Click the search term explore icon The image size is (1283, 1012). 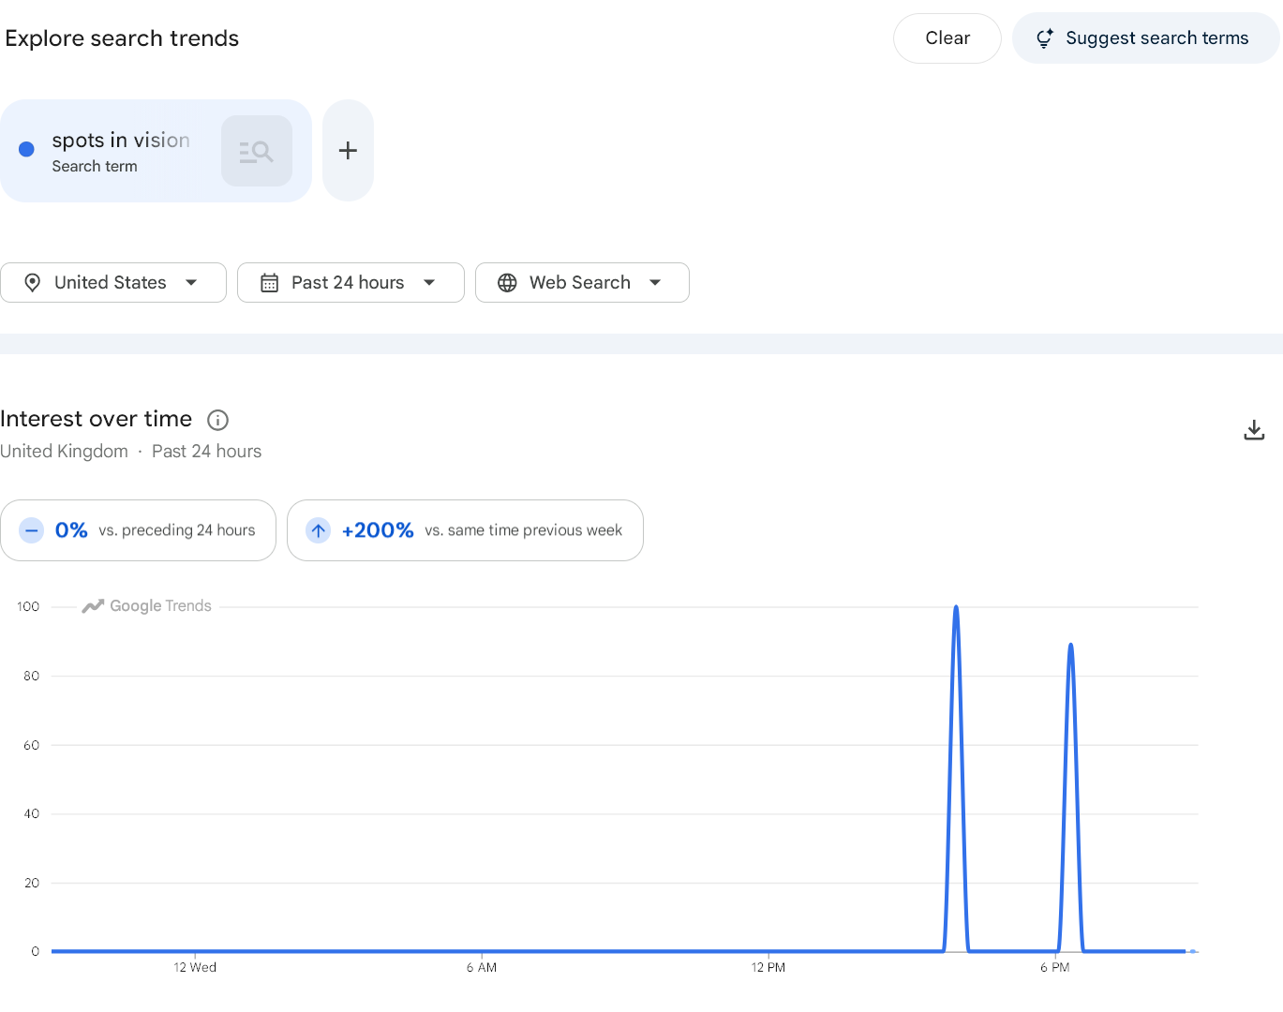pyautogui.click(x=257, y=151)
